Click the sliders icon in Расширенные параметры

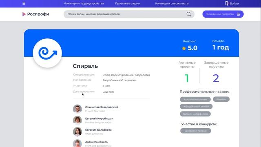tap(239, 14)
